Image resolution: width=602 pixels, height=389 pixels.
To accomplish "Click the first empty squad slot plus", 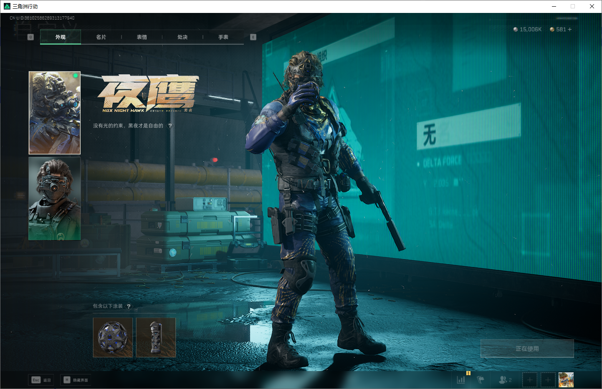I will coord(530,380).
